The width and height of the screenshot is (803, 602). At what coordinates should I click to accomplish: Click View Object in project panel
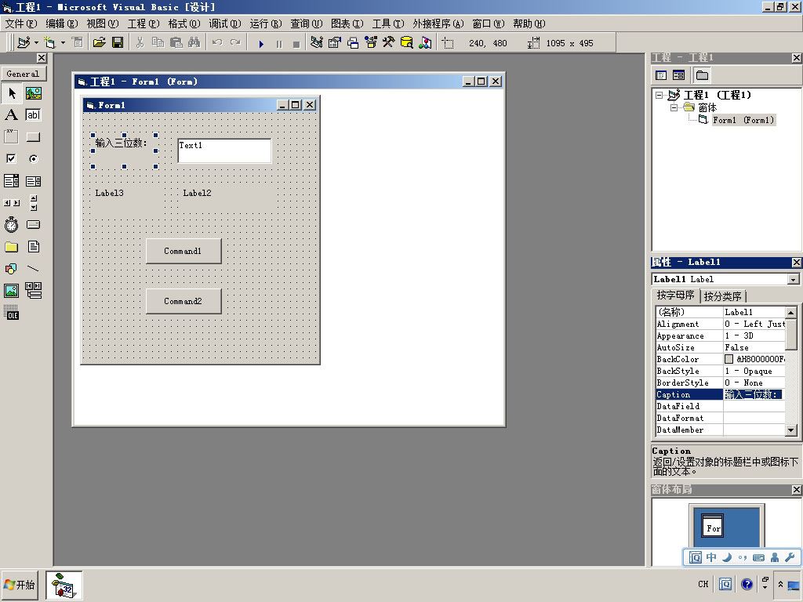[x=678, y=75]
